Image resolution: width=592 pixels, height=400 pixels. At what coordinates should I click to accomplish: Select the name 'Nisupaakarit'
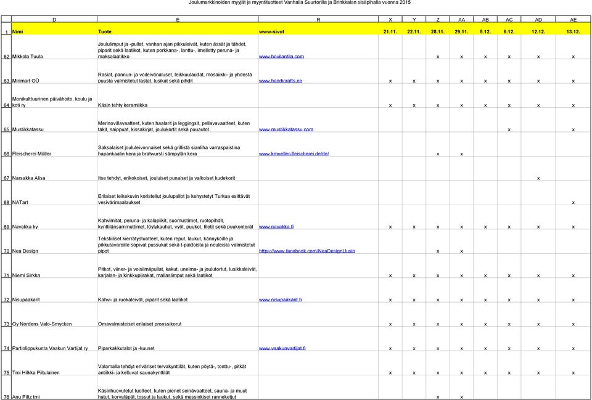pos(26,300)
